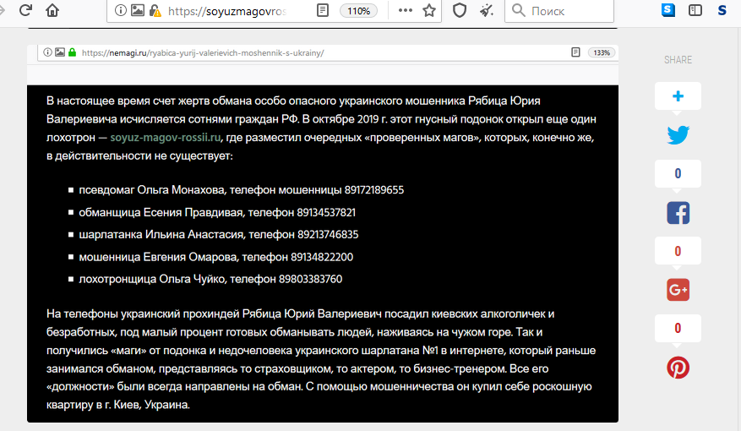Open the shield protection icon

pyautogui.click(x=460, y=11)
